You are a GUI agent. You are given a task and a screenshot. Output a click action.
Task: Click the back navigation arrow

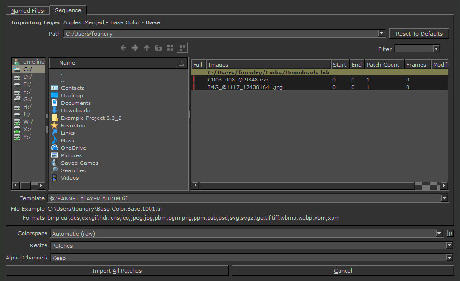click(123, 48)
